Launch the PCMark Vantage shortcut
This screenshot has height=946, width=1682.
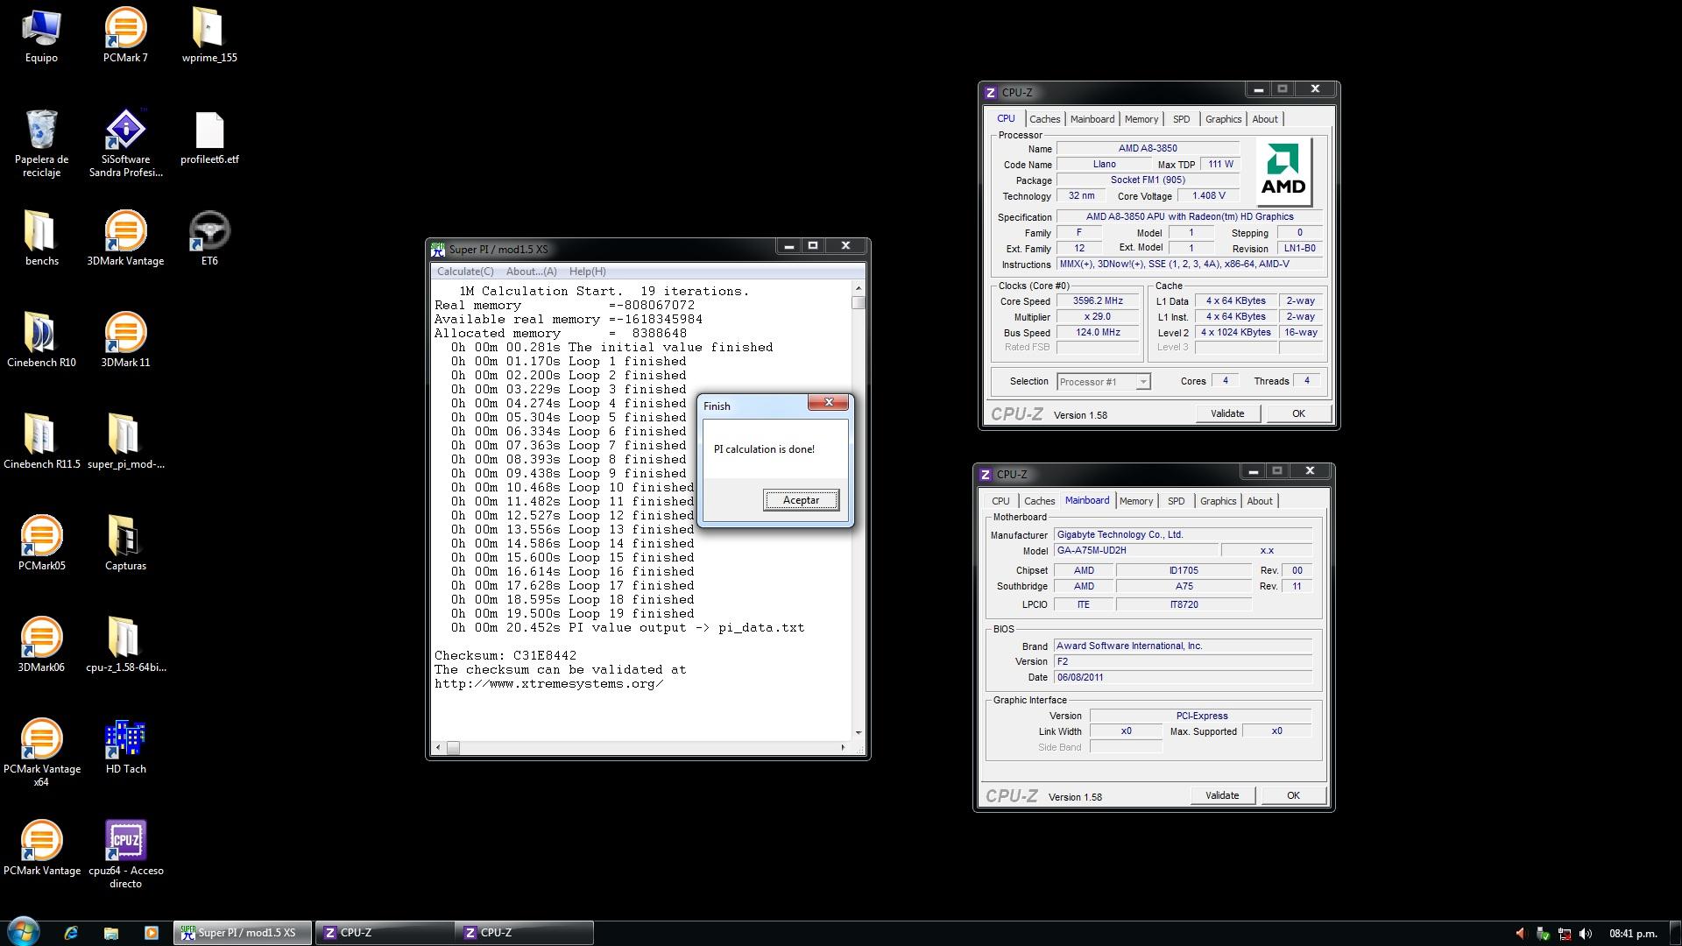(41, 848)
